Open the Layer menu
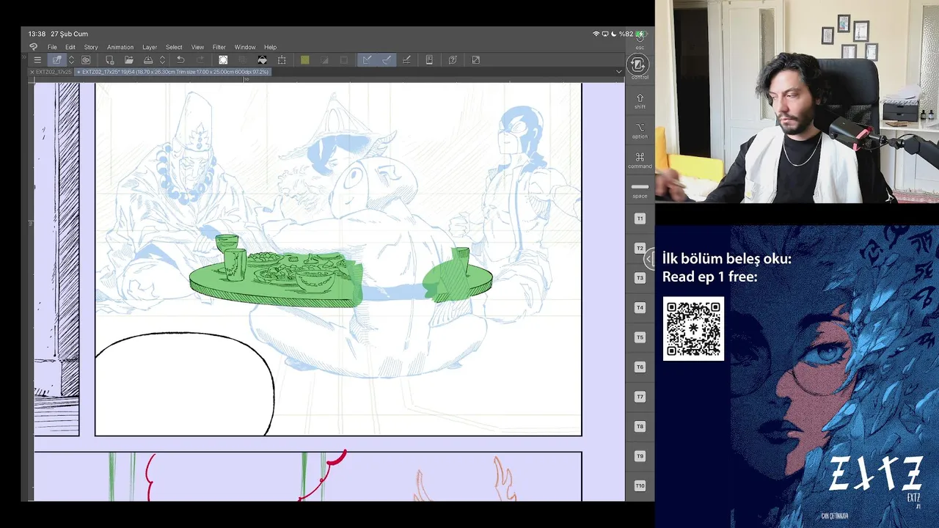The height and width of the screenshot is (528, 939). [150, 47]
